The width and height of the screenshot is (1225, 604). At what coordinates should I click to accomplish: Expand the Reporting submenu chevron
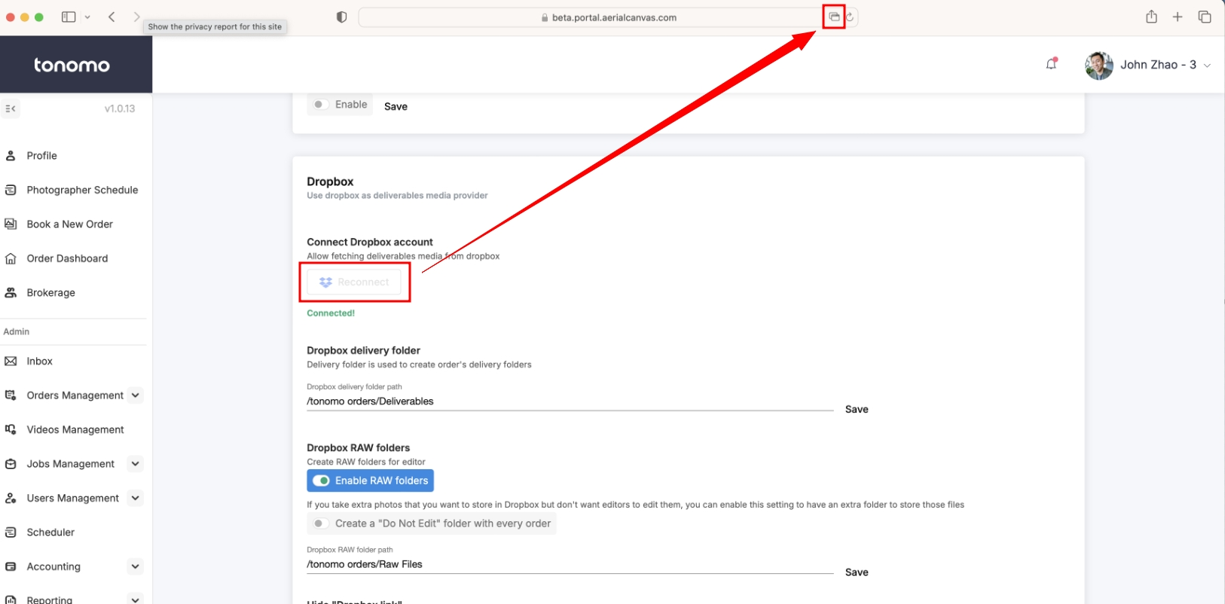pyautogui.click(x=136, y=599)
